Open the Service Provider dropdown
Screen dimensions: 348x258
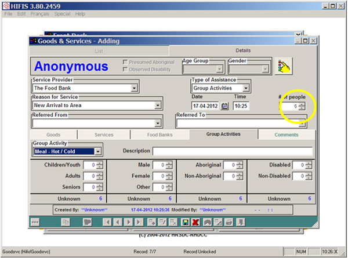pyautogui.click(x=134, y=88)
